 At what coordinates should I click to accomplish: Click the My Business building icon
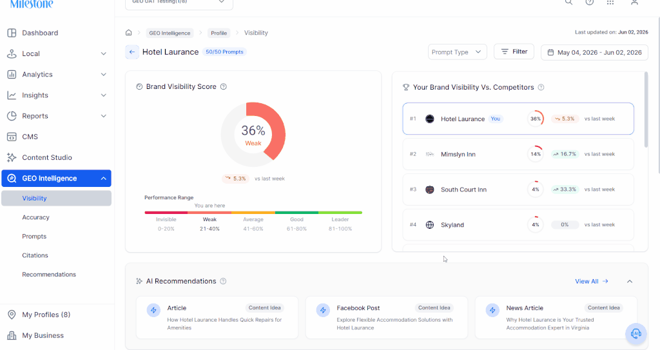pyautogui.click(x=12, y=335)
